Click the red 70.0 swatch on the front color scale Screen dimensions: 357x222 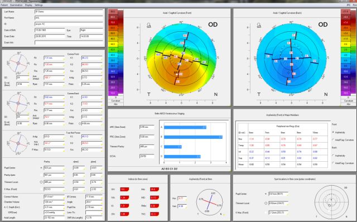pyautogui.click(x=113, y=22)
